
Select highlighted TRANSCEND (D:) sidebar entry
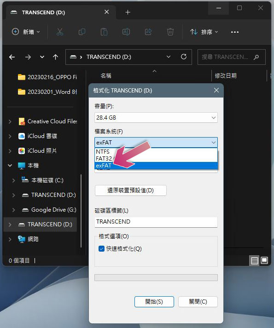40,224
